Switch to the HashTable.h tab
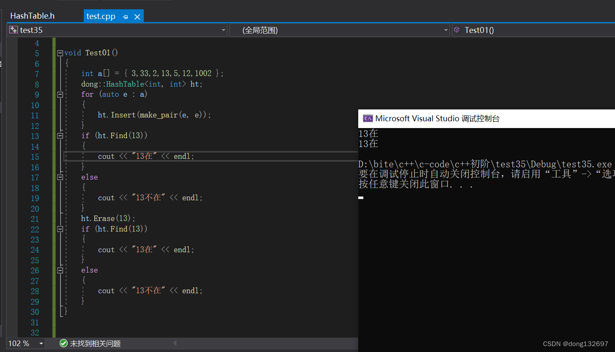This screenshot has width=615, height=352. 33,16
